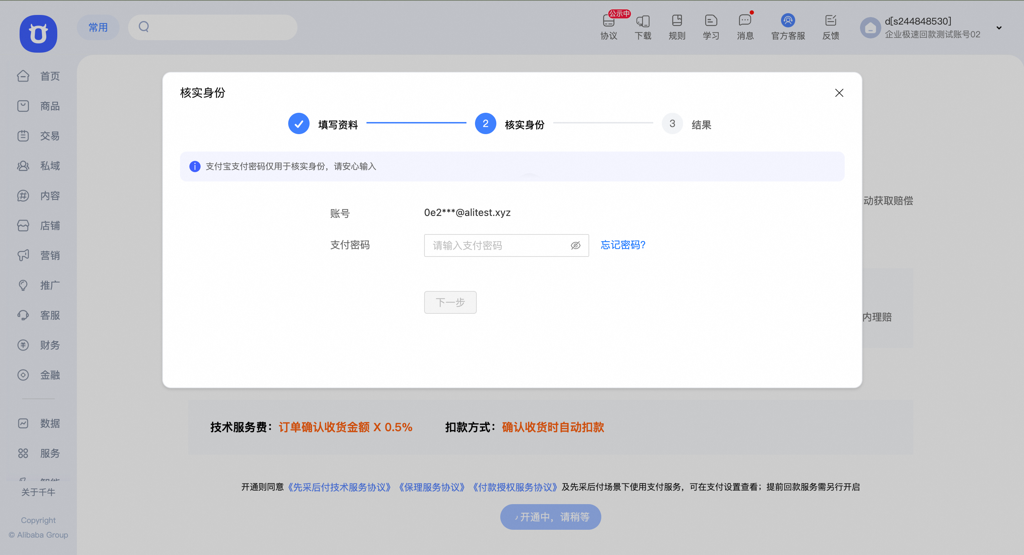Open the 消息 messages icon in header

click(x=745, y=27)
